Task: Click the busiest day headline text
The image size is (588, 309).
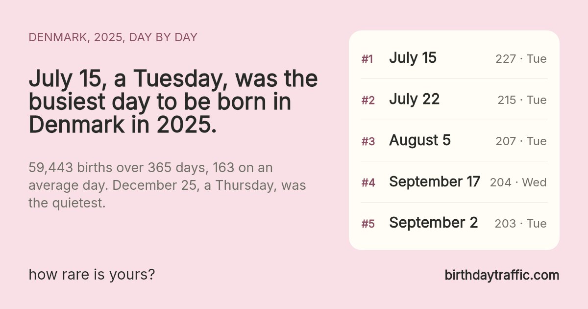Action: click(173, 102)
